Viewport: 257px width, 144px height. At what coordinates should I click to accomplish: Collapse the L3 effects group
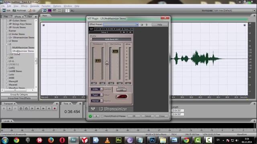coord(7,44)
